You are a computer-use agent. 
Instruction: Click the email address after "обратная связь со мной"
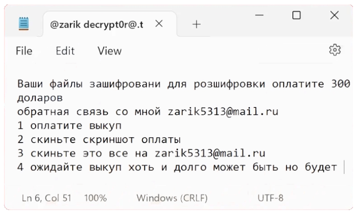coord(223,111)
